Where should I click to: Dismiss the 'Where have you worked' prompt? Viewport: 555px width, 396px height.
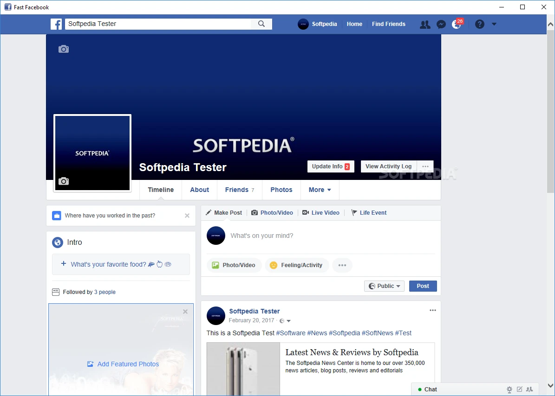click(187, 216)
